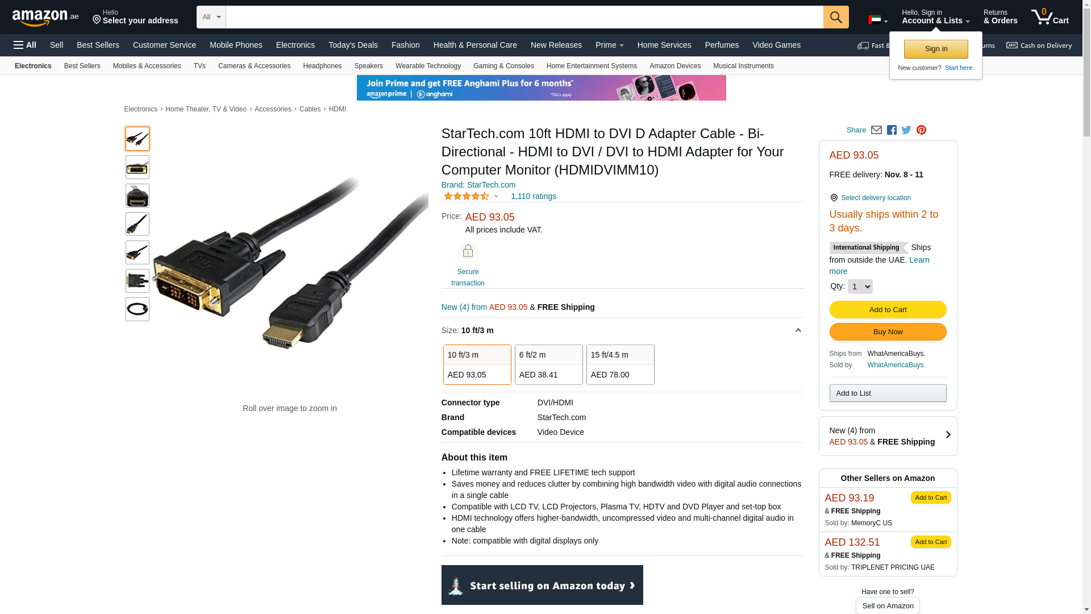
Task: Go to the Headphones subcategory
Action: [322, 66]
